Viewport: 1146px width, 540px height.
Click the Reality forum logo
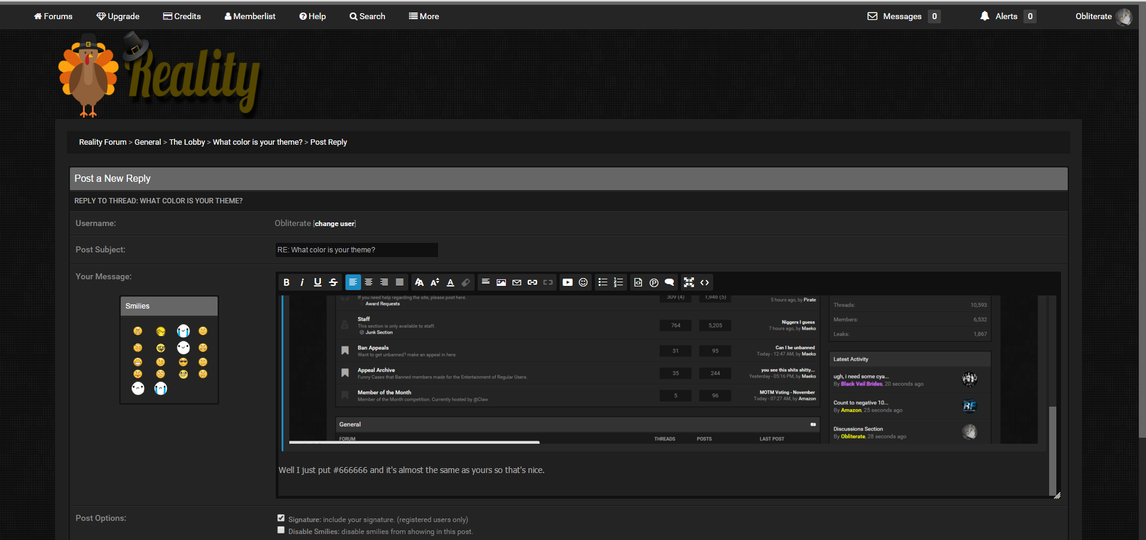159,75
